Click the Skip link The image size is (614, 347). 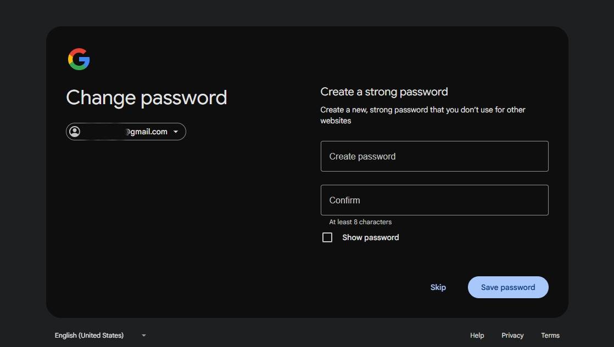click(438, 287)
